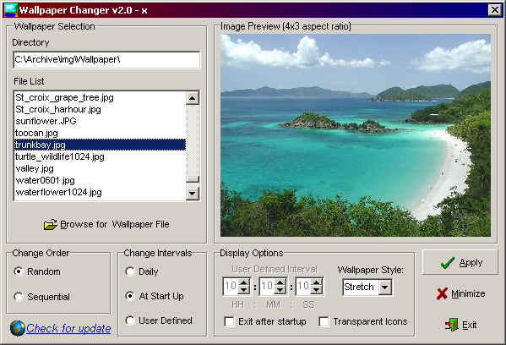This screenshot has width=506, height=345.
Task: Click the red X Minimize icon
Action: coord(442,293)
